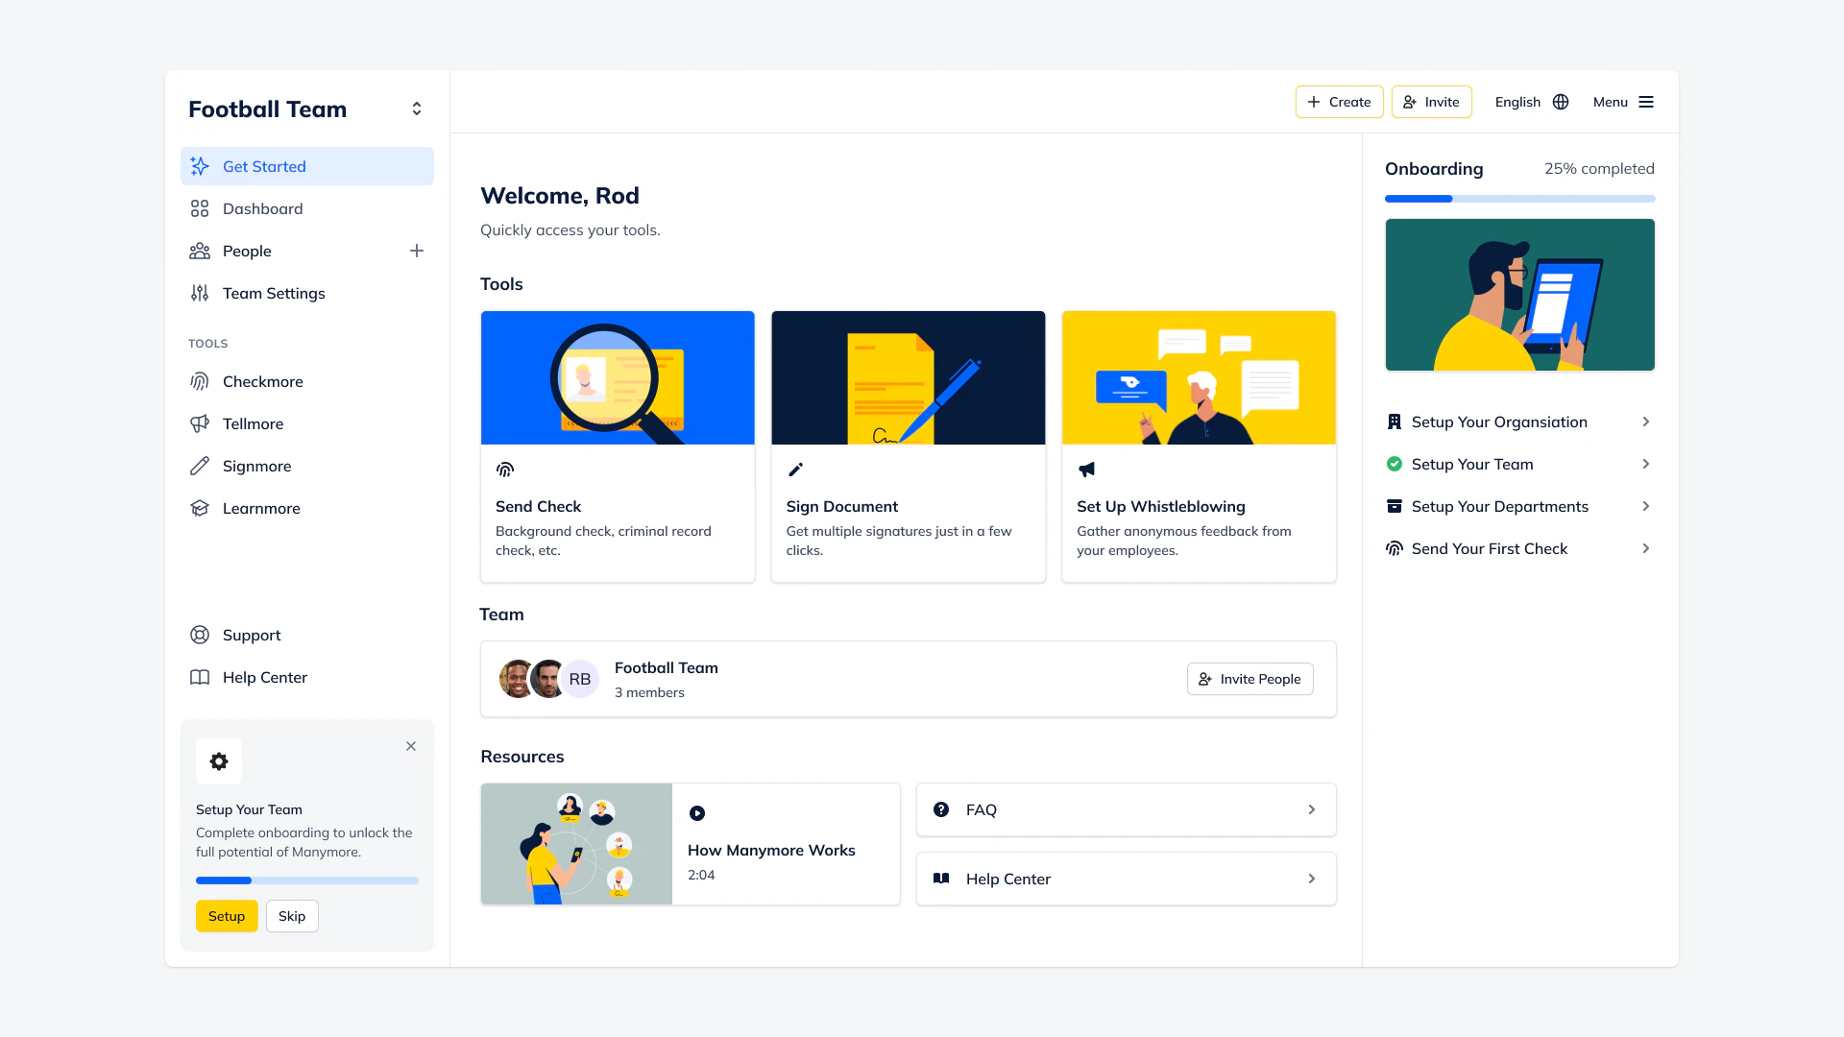Viewport: 1844px width, 1037px height.
Task: Select Checkmore tool in sidebar
Action: [x=307, y=381]
